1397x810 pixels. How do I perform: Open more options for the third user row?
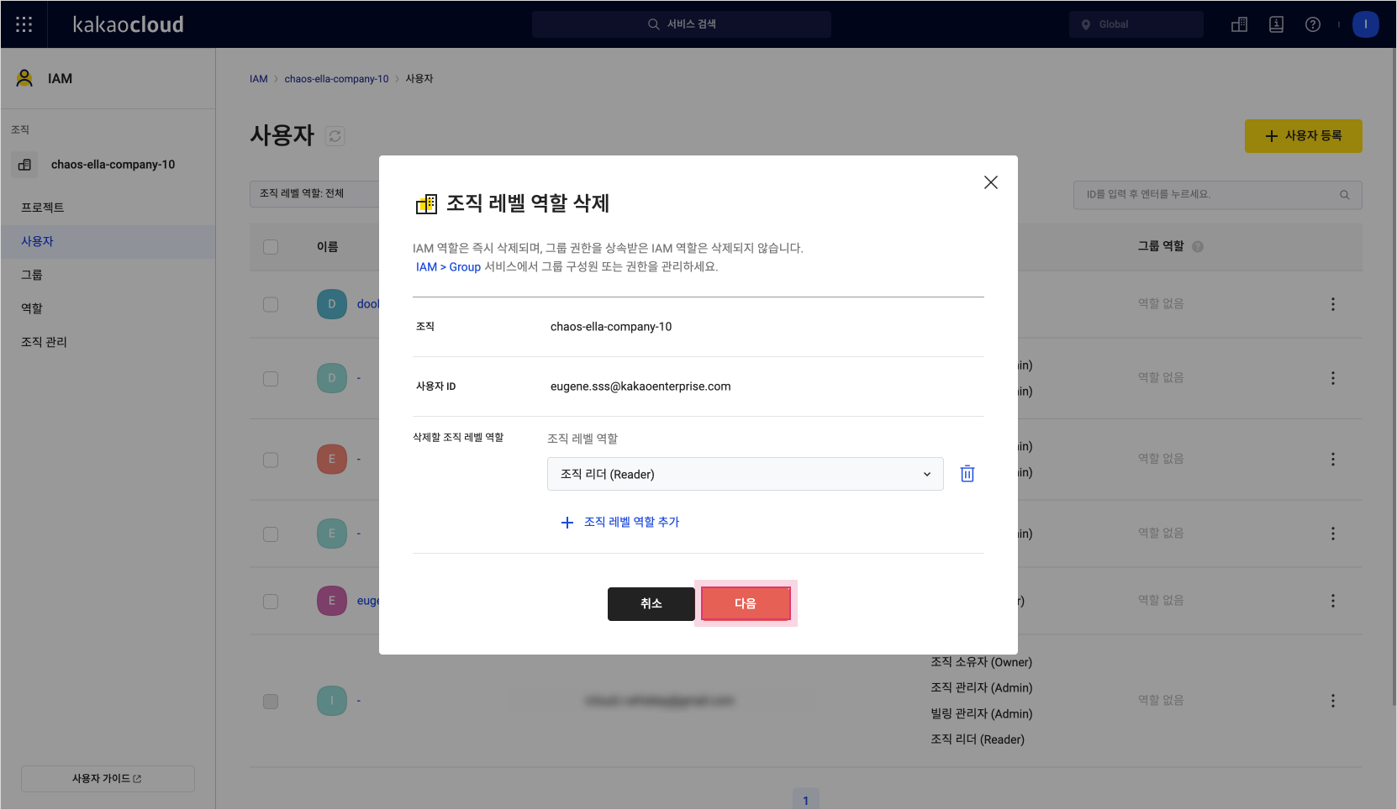click(1332, 460)
